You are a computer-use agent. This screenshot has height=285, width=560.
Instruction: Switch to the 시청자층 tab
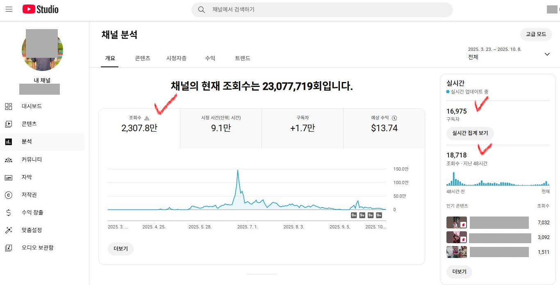click(176, 58)
